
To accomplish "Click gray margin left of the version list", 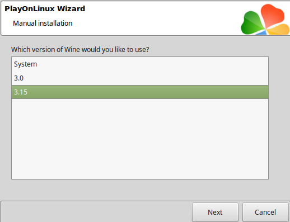I will [6, 118].
